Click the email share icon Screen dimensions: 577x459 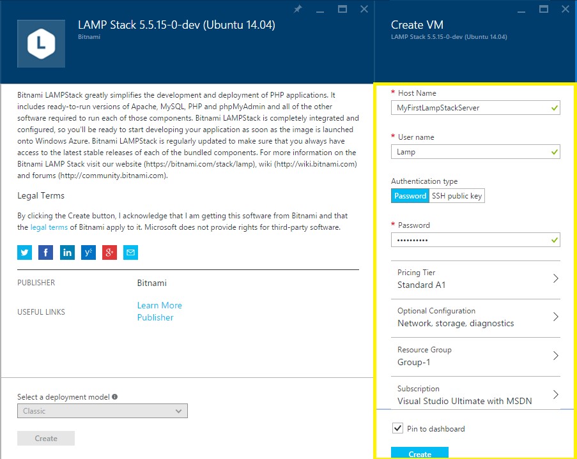[x=130, y=253]
